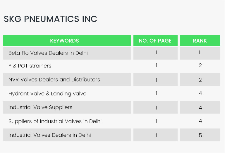Select page number cell in Hydrant Valve row
The image size is (225, 153).
click(157, 93)
